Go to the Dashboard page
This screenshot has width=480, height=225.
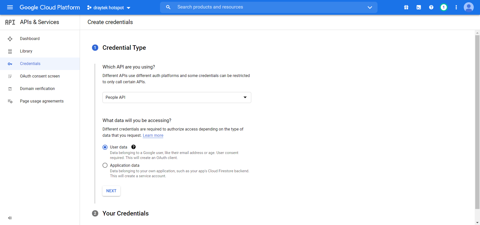[40, 39]
